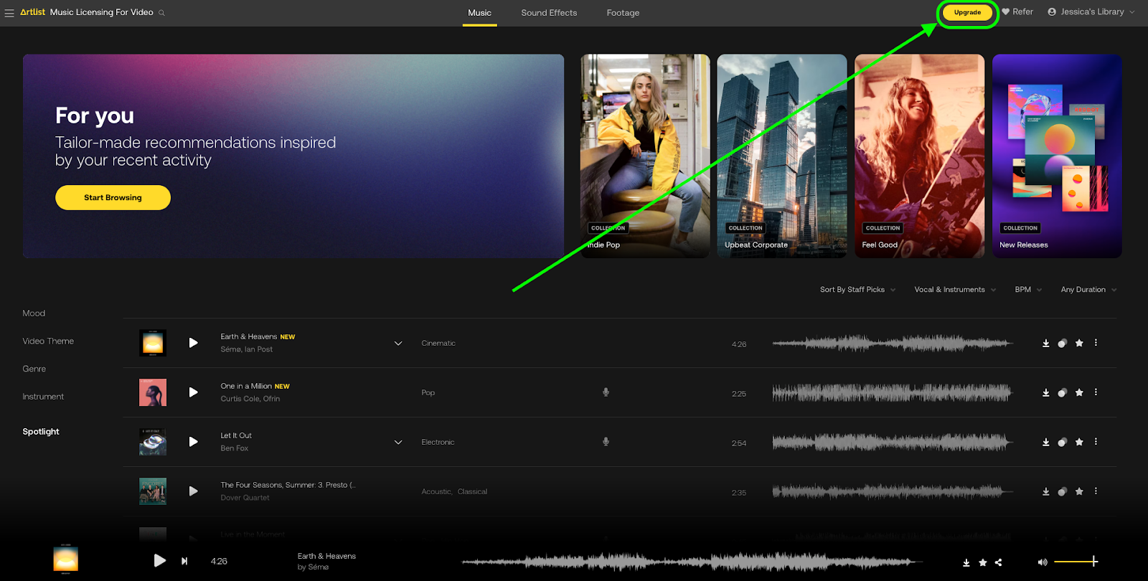
Task: Open the Vocal & Instruments filter dropdown
Action: 955,290
